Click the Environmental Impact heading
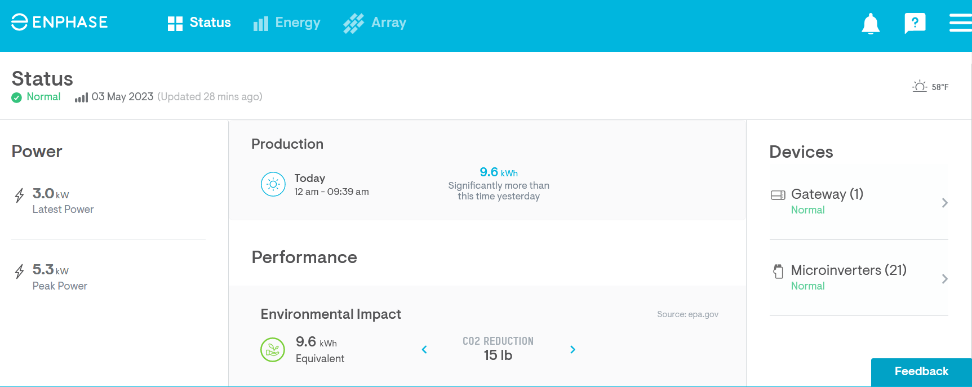Viewport: 972px width, 387px height. [331, 314]
